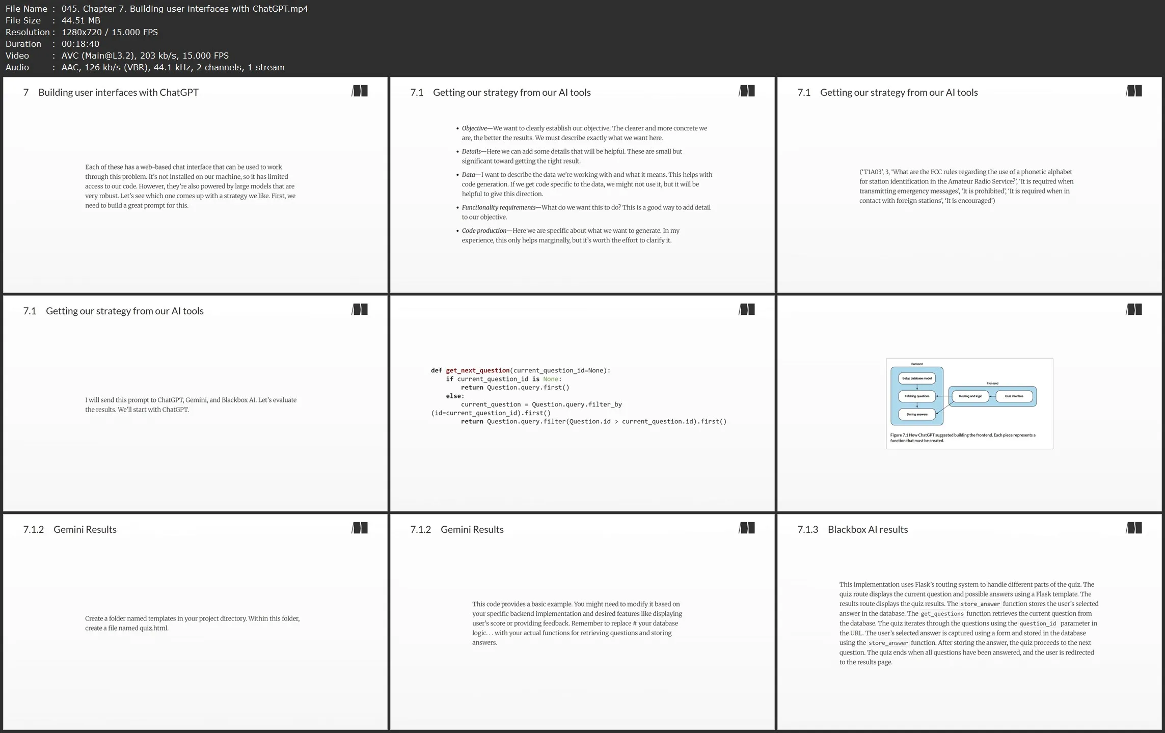Image resolution: width=1165 pixels, height=733 pixels.
Task: Click the 'Quiz interface' diagram box
Action: 1014,396
